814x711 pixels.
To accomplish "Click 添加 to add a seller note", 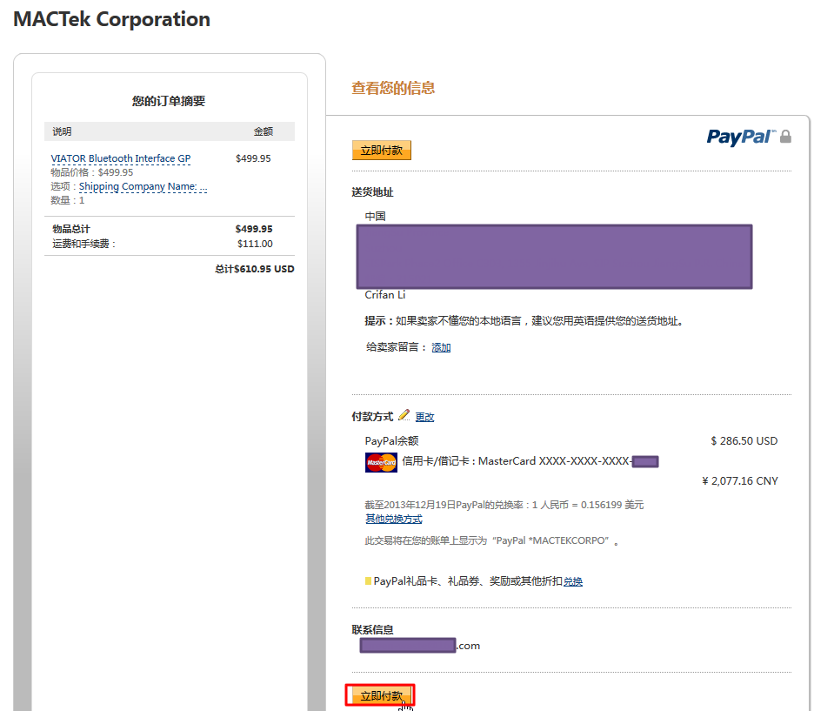I will [x=441, y=347].
